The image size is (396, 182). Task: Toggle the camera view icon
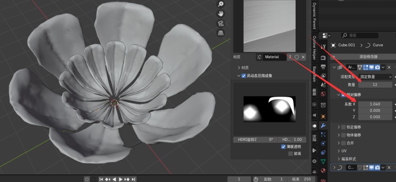pyautogui.click(x=221, y=23)
